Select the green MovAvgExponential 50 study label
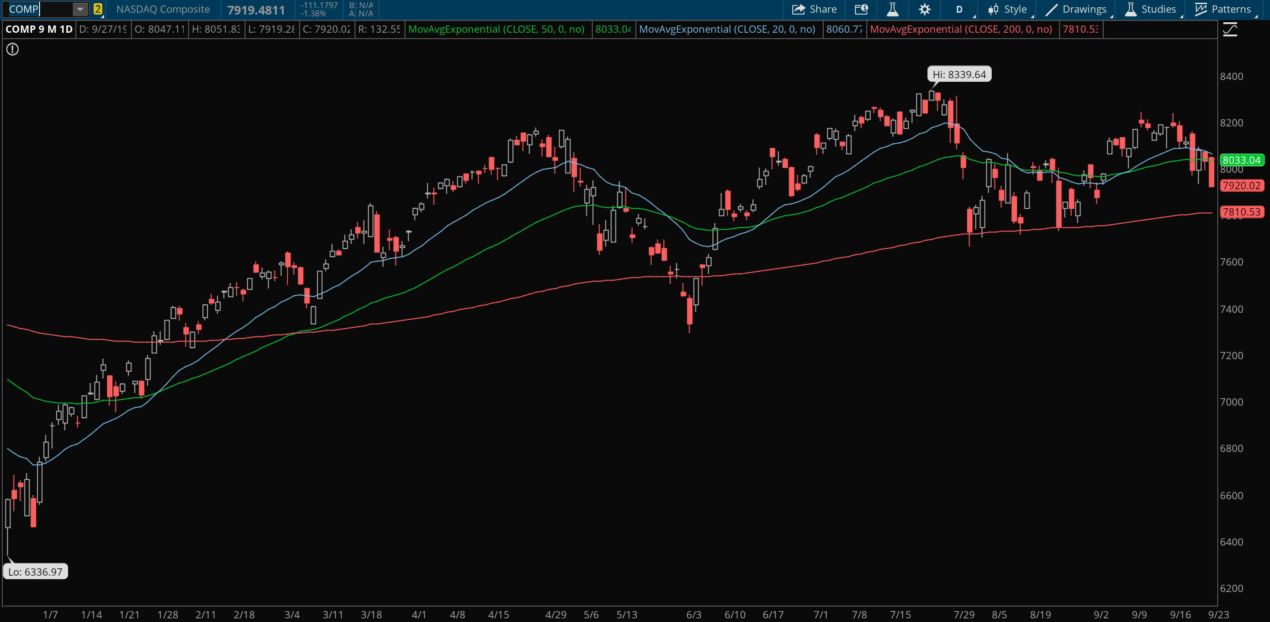The width and height of the screenshot is (1270, 622). pos(496,29)
